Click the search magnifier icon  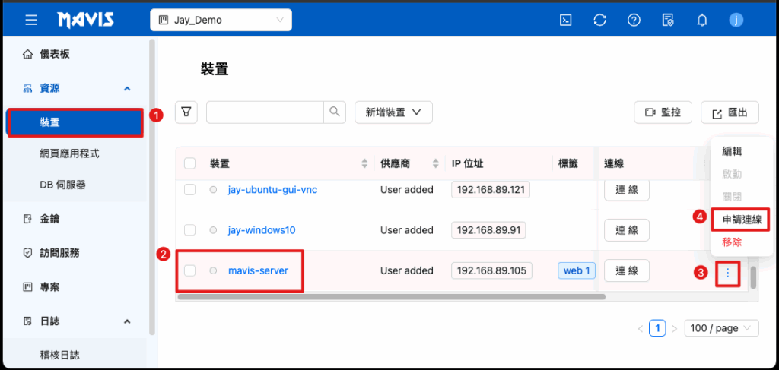(x=335, y=112)
